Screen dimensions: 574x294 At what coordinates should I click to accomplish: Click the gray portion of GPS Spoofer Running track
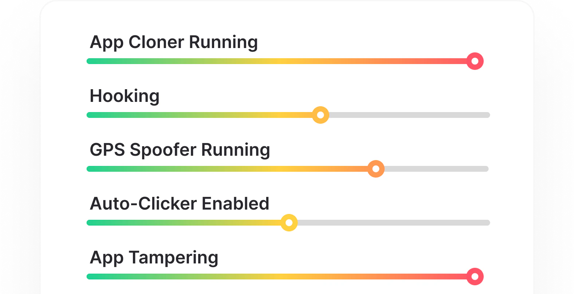tap(437, 168)
